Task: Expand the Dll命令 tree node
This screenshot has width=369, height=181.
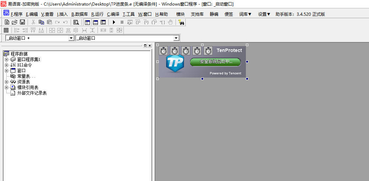Action: (x=6, y=65)
